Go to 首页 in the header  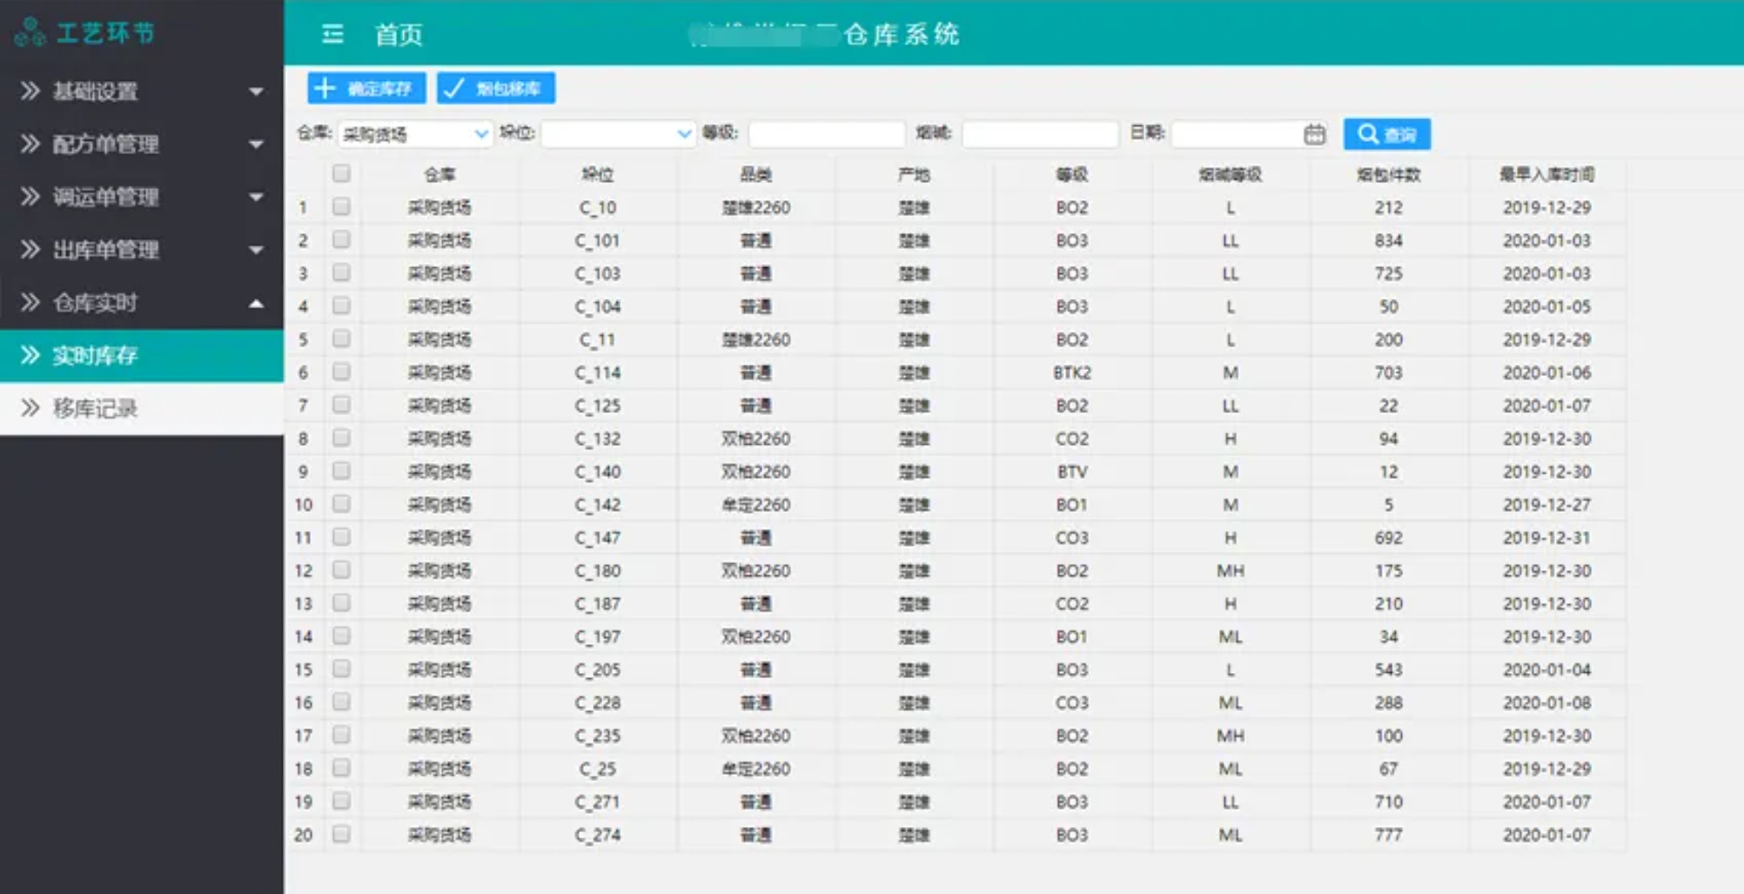click(x=399, y=34)
